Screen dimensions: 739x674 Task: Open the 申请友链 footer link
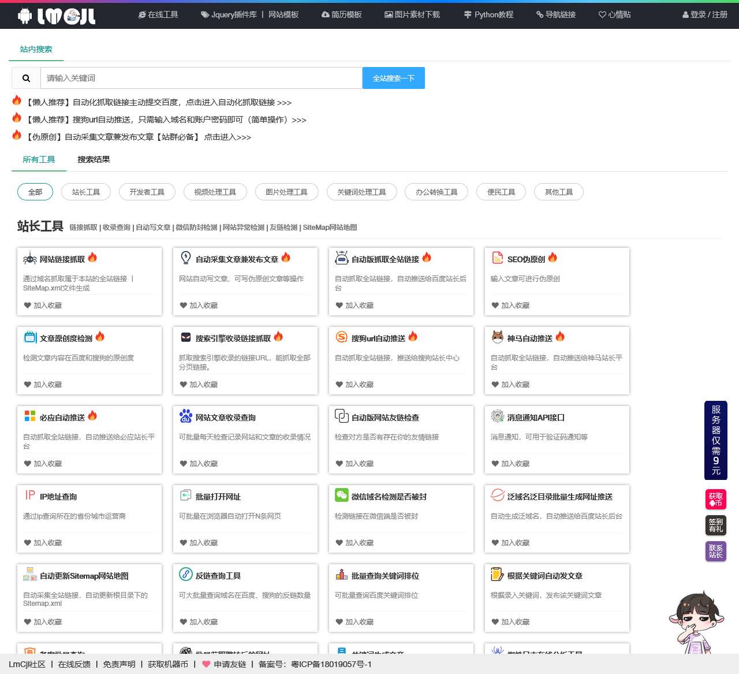(x=229, y=664)
